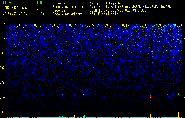Viewport: 185px width, 118px height.
Task: Click the 0.8 kHz axis label
Action: pyautogui.click(x=3, y=83)
